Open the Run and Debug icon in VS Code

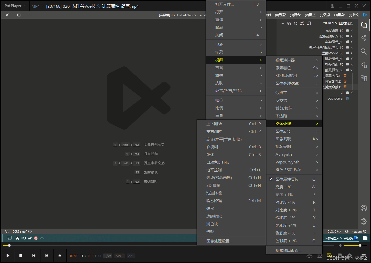tap(364, 65)
